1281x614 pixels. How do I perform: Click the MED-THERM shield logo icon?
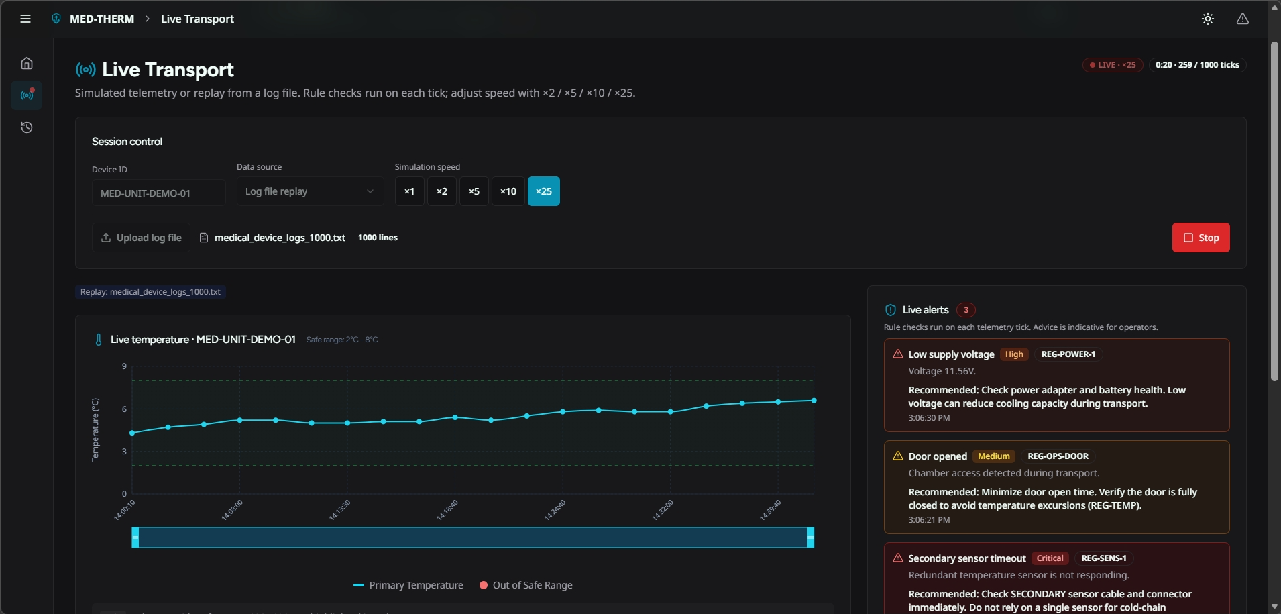pos(56,19)
